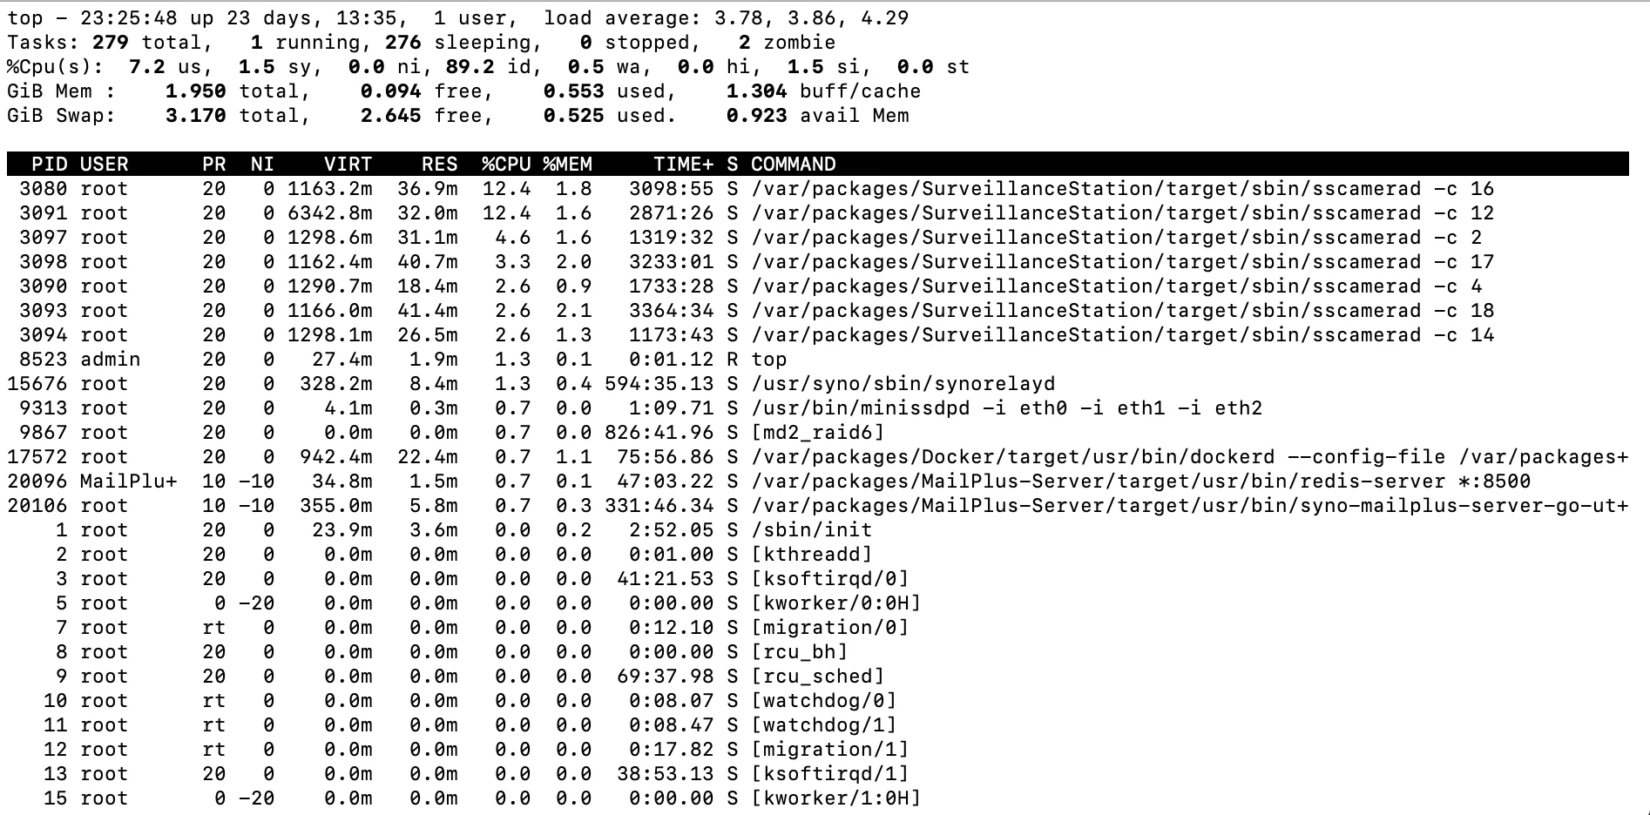Click the dockerd process command

point(1189,457)
